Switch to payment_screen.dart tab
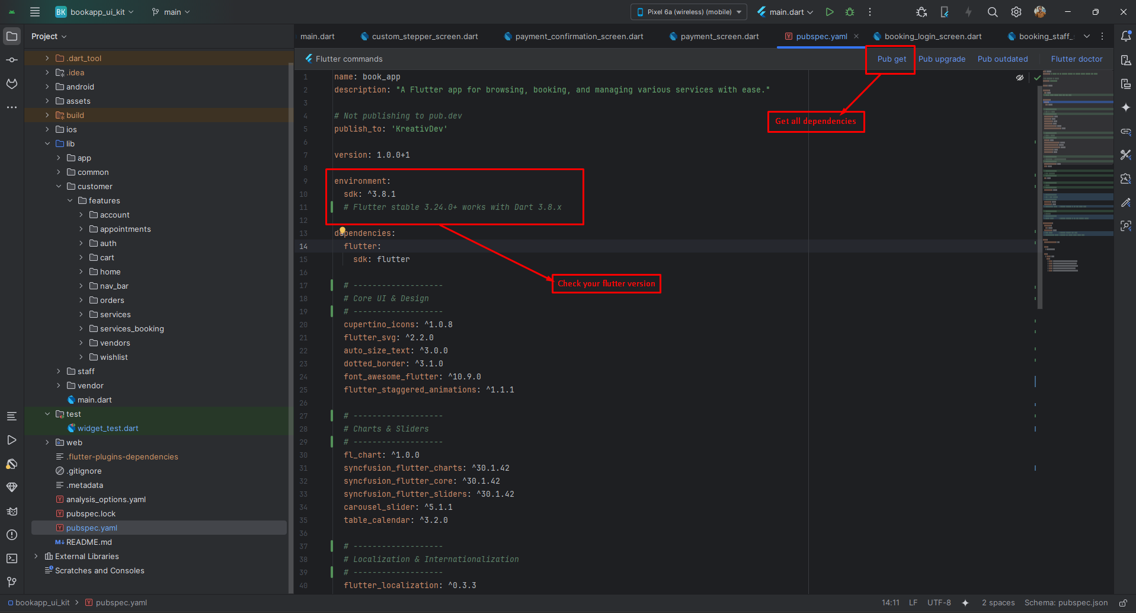This screenshot has height=613, width=1136. point(714,36)
